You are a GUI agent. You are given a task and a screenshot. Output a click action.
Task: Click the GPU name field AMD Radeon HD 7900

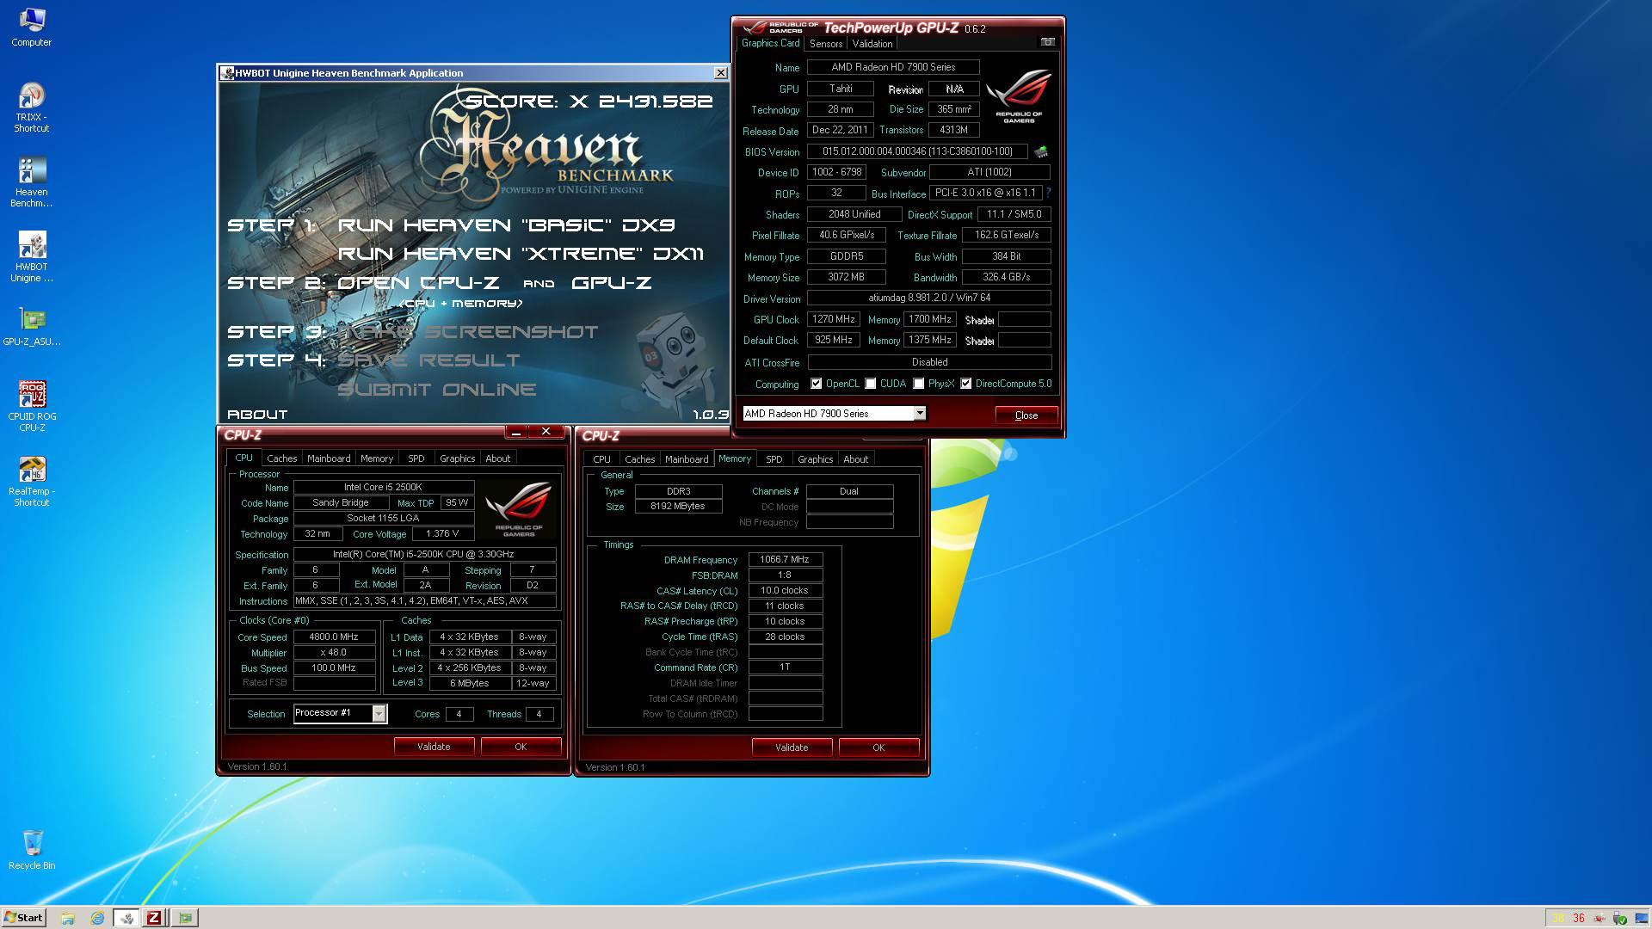point(893,67)
